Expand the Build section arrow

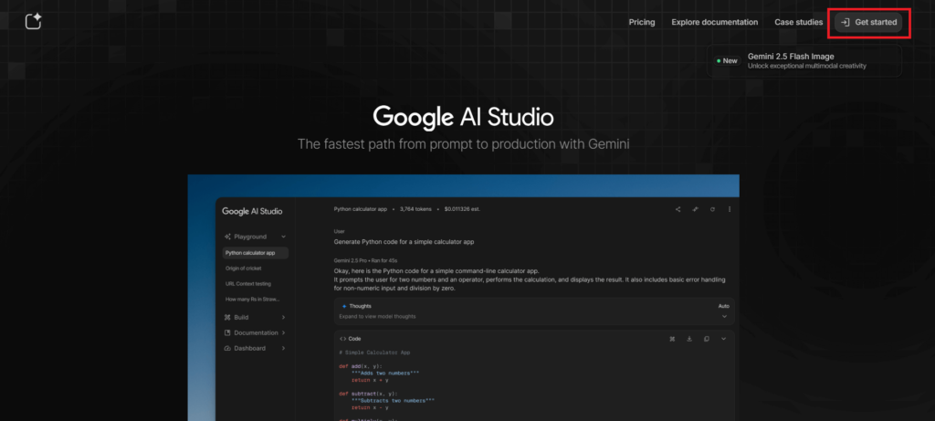point(283,317)
